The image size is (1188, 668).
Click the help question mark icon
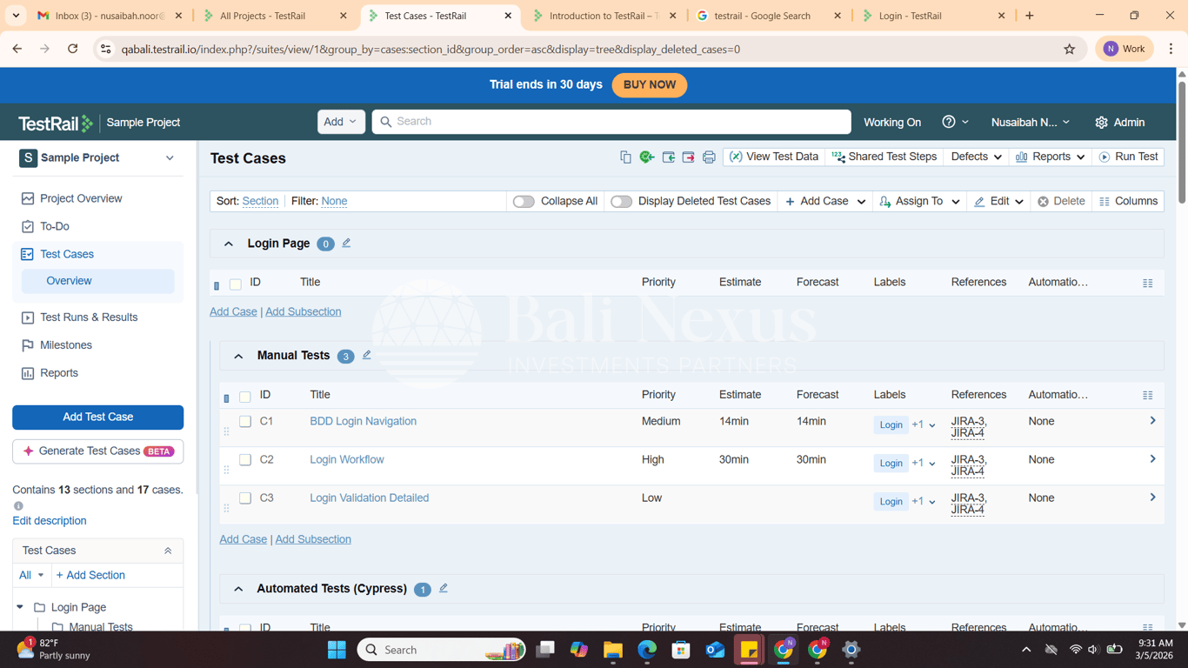pos(949,122)
